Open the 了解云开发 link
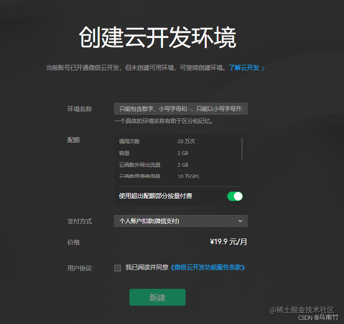 pos(244,68)
